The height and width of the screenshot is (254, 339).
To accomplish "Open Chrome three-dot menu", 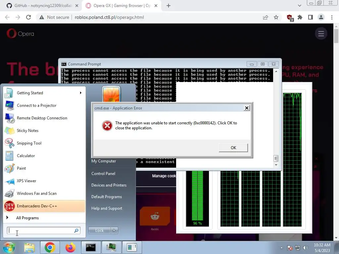I will pos(332,17).
